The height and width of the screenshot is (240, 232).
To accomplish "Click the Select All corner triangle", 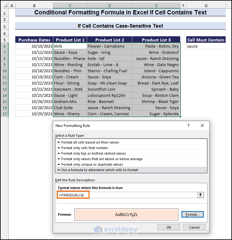I will coord(6,6).
